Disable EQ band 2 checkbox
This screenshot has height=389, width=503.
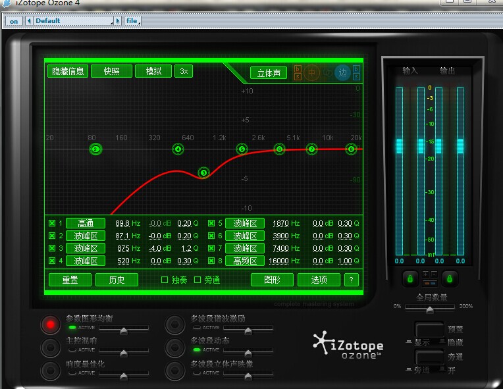pyautogui.click(x=52, y=236)
